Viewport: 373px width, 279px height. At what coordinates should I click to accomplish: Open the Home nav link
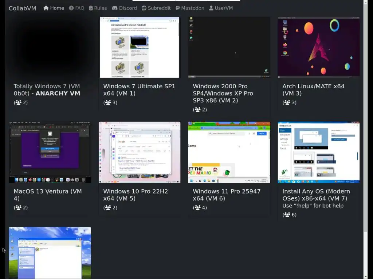point(54,8)
